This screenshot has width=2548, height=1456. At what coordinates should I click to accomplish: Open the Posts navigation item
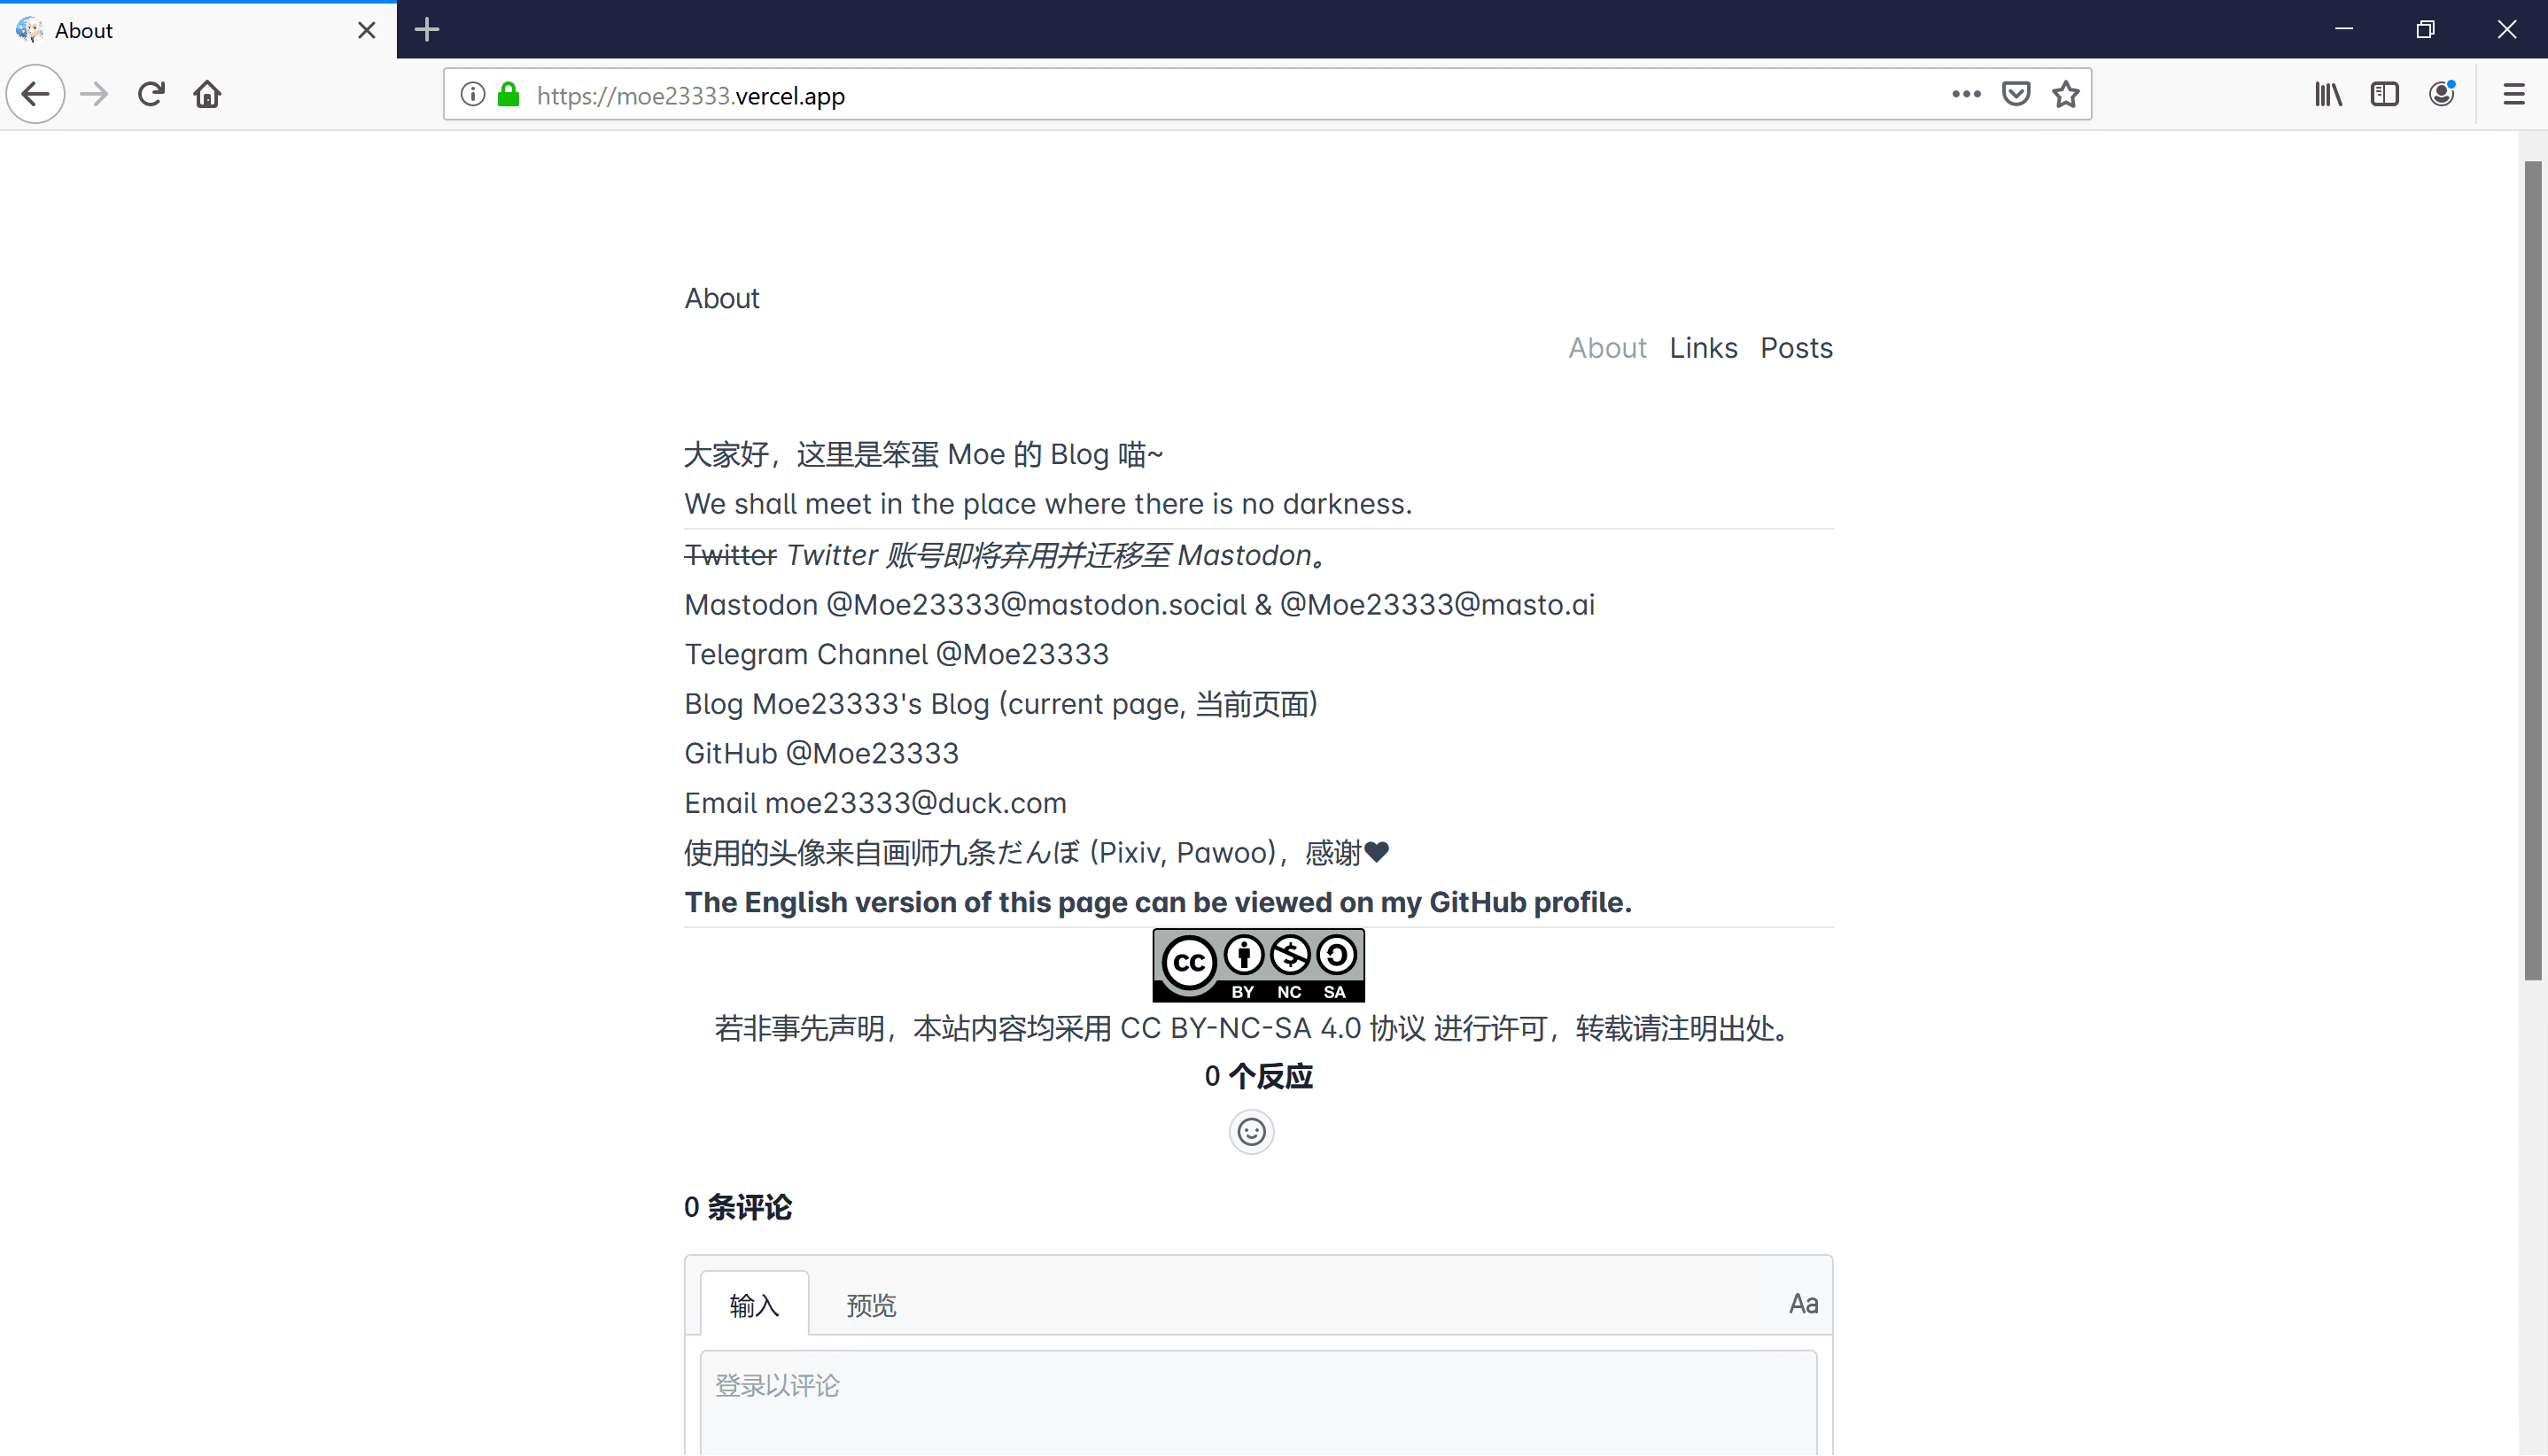coord(1796,347)
